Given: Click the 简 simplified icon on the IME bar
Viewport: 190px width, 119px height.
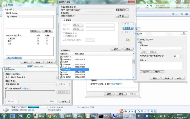Looking at the screenshot, I should pos(152,111).
